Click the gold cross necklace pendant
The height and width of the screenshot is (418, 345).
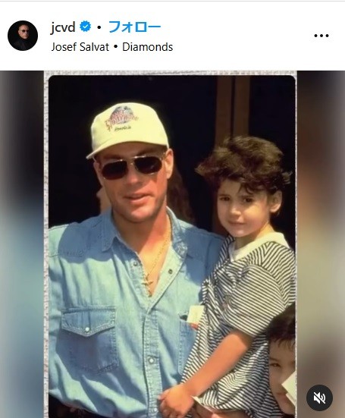[x=148, y=284]
